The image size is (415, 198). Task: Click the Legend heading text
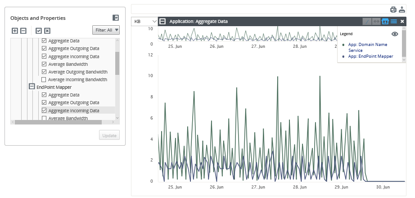(x=346, y=34)
